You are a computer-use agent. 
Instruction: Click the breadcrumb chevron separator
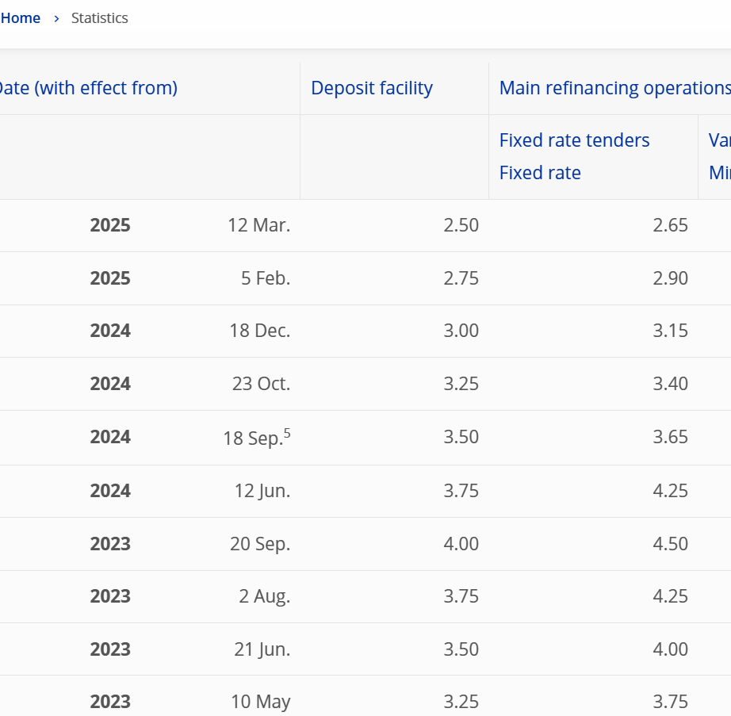pos(56,18)
